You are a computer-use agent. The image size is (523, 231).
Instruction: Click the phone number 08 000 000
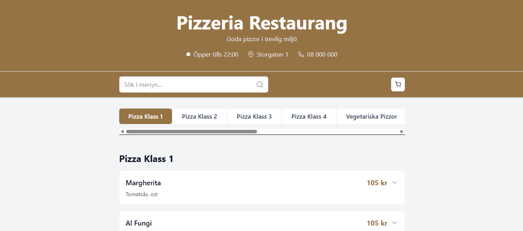pos(321,54)
